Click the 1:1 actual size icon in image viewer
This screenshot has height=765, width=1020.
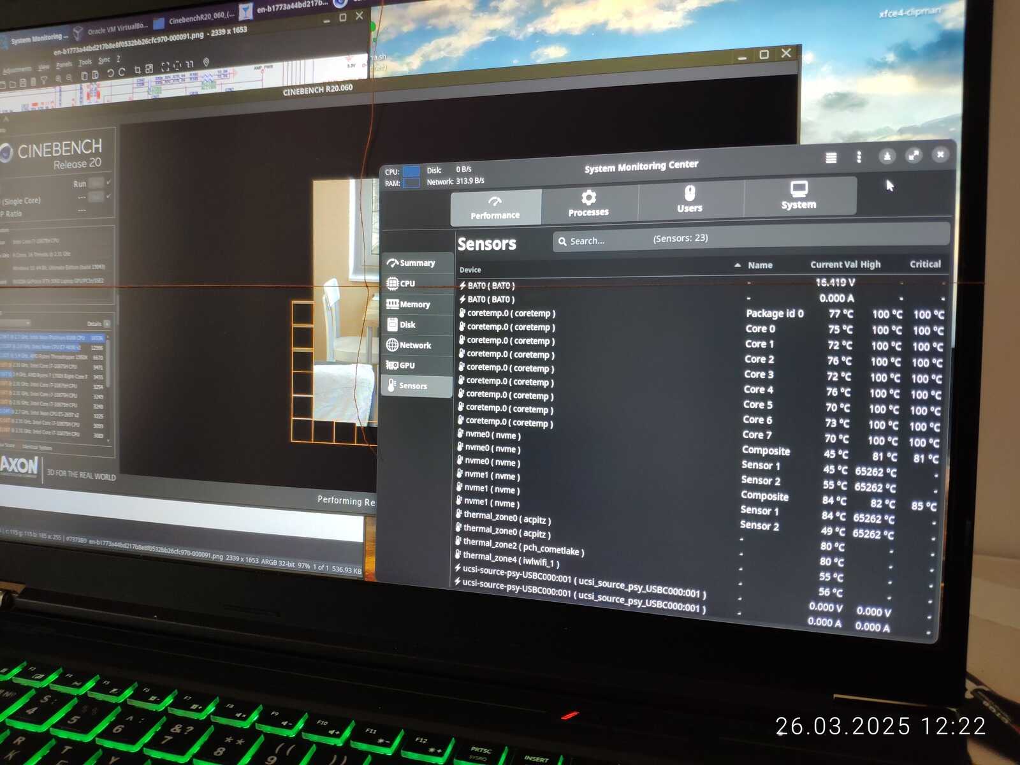tap(189, 64)
